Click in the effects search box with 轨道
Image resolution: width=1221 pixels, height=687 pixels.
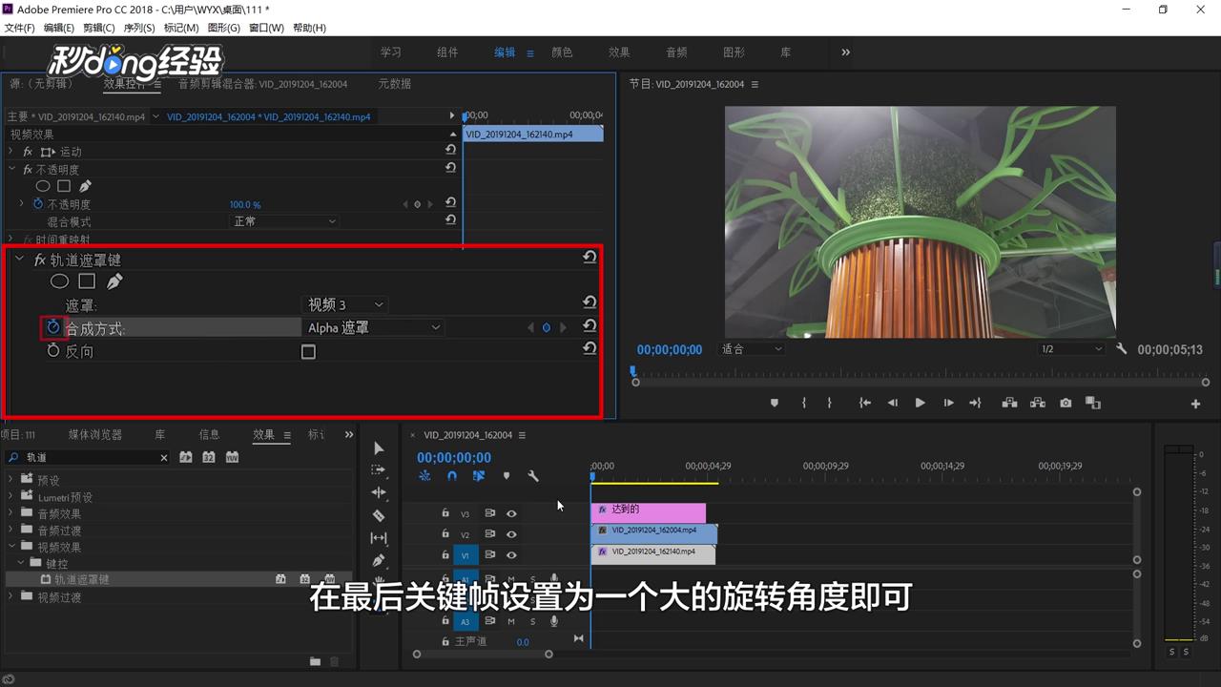(x=88, y=458)
